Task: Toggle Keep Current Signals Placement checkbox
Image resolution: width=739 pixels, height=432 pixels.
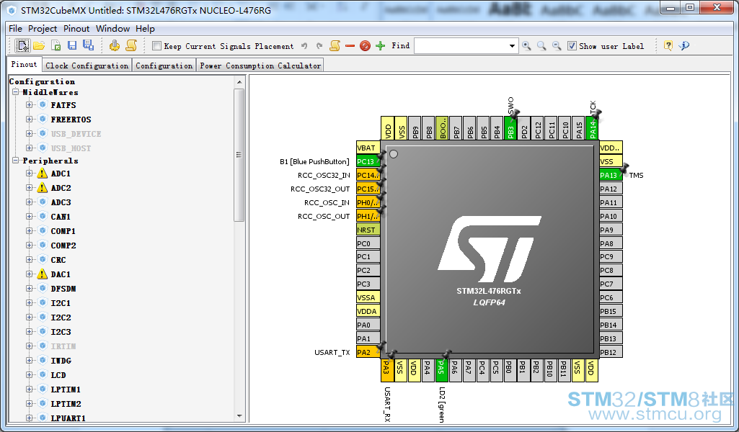Action: point(157,46)
